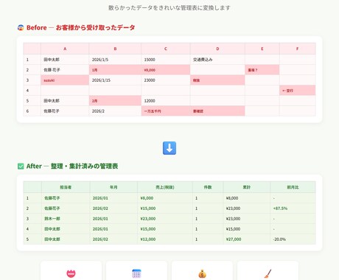The height and width of the screenshot is (280, 339).
Task: Click the '23000' cell in Before table
Action: [x=166, y=80]
